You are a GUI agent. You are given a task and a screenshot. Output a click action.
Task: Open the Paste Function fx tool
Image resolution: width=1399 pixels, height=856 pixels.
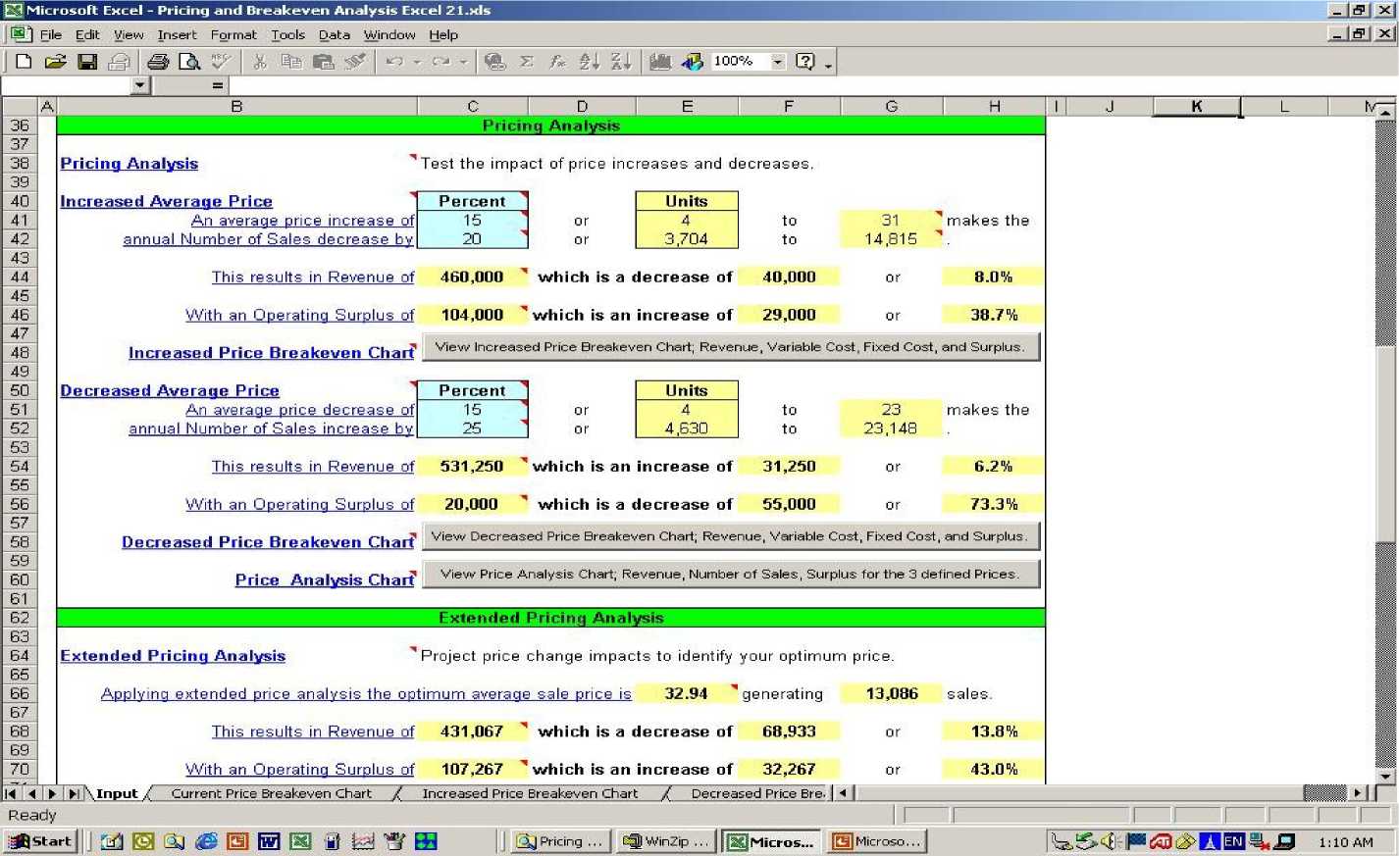point(558,62)
